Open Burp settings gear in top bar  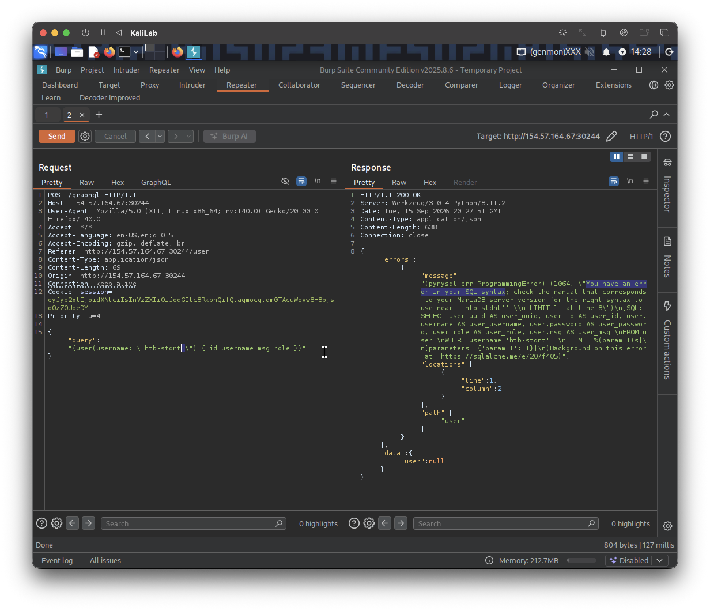pos(669,85)
